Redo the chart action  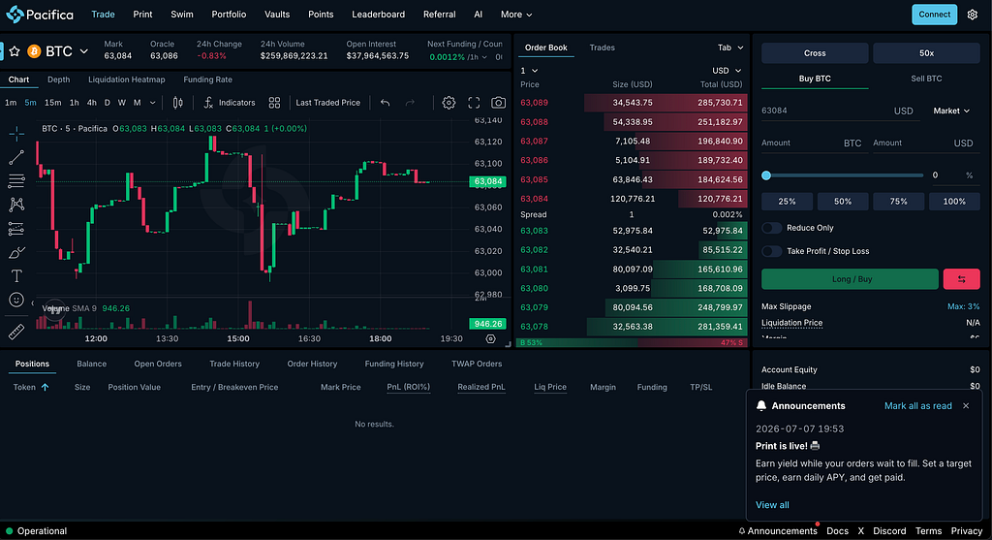point(410,103)
